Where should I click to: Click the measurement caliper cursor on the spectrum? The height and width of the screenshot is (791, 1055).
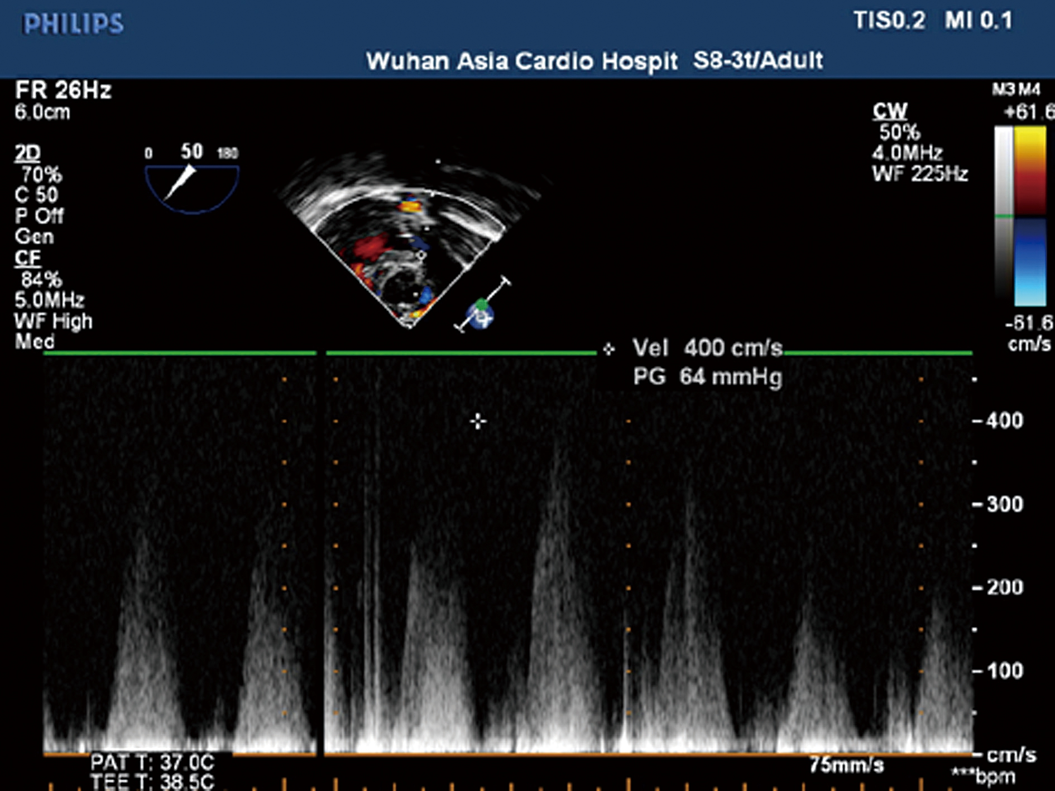[478, 421]
